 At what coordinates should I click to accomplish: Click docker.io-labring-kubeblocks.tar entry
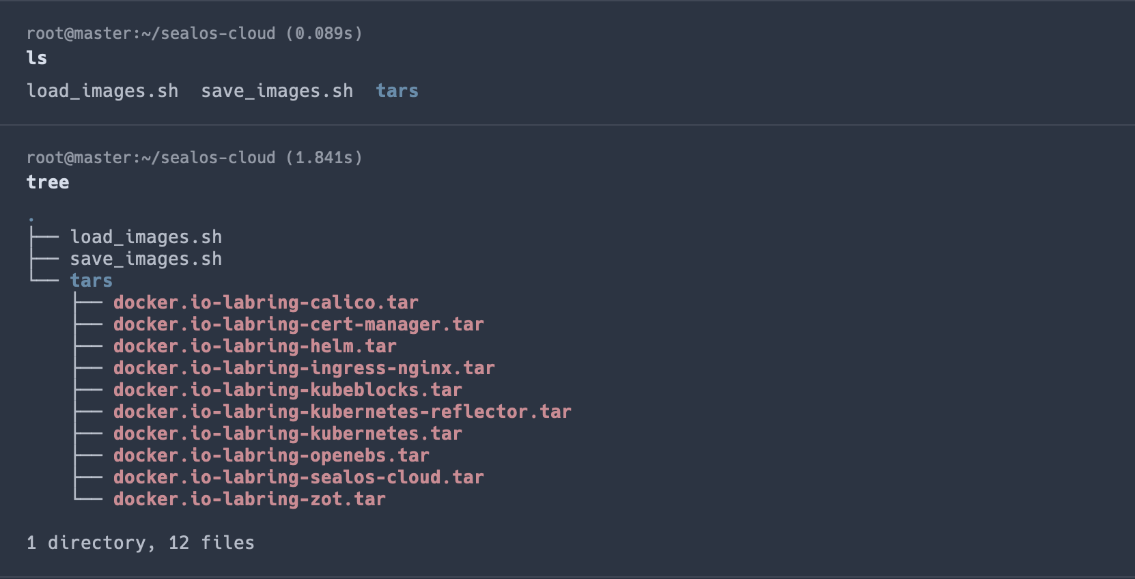pos(288,390)
